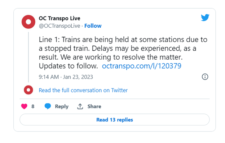This screenshot has height=143, width=225.
Task: Click the vertical thread line below the avatar
Action: 28,57
